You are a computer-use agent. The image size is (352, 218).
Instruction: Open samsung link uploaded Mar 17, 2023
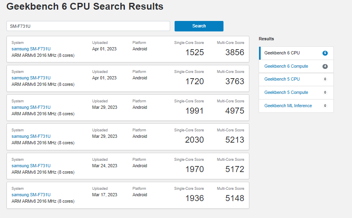(31, 195)
